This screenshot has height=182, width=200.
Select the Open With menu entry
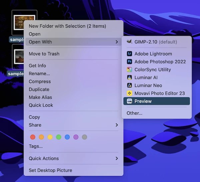pos(73,42)
